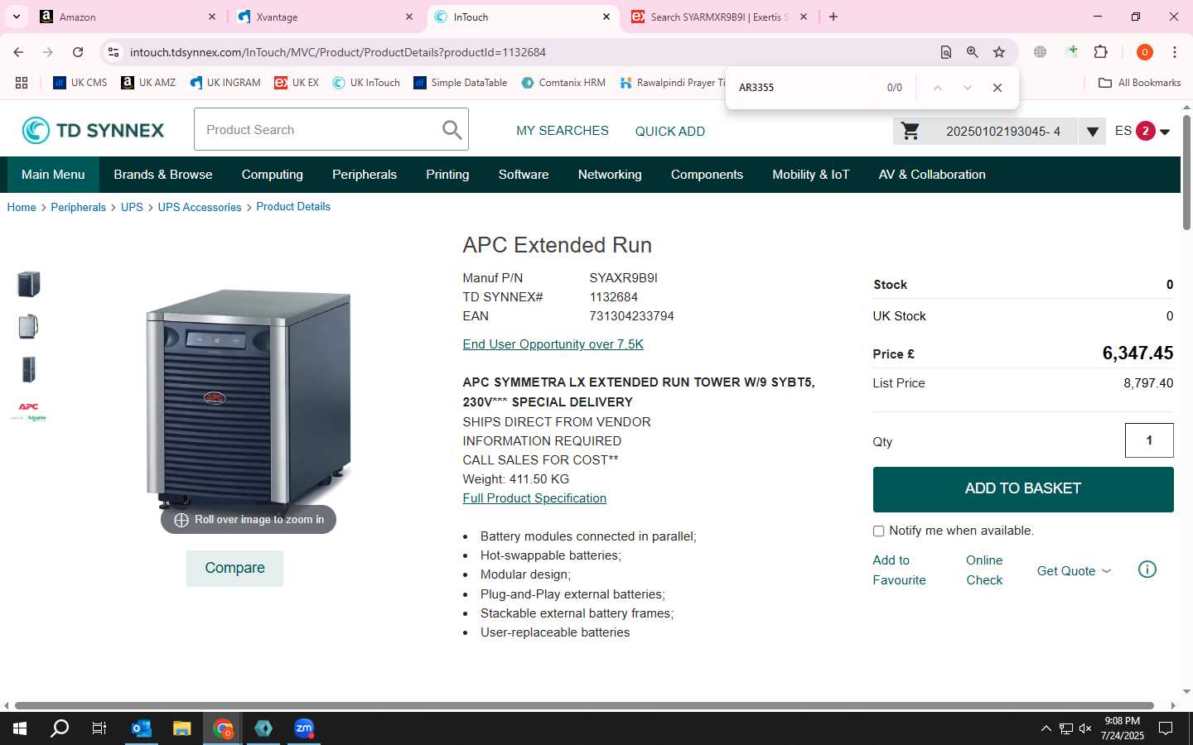Open the Main Menu item

[x=53, y=175]
